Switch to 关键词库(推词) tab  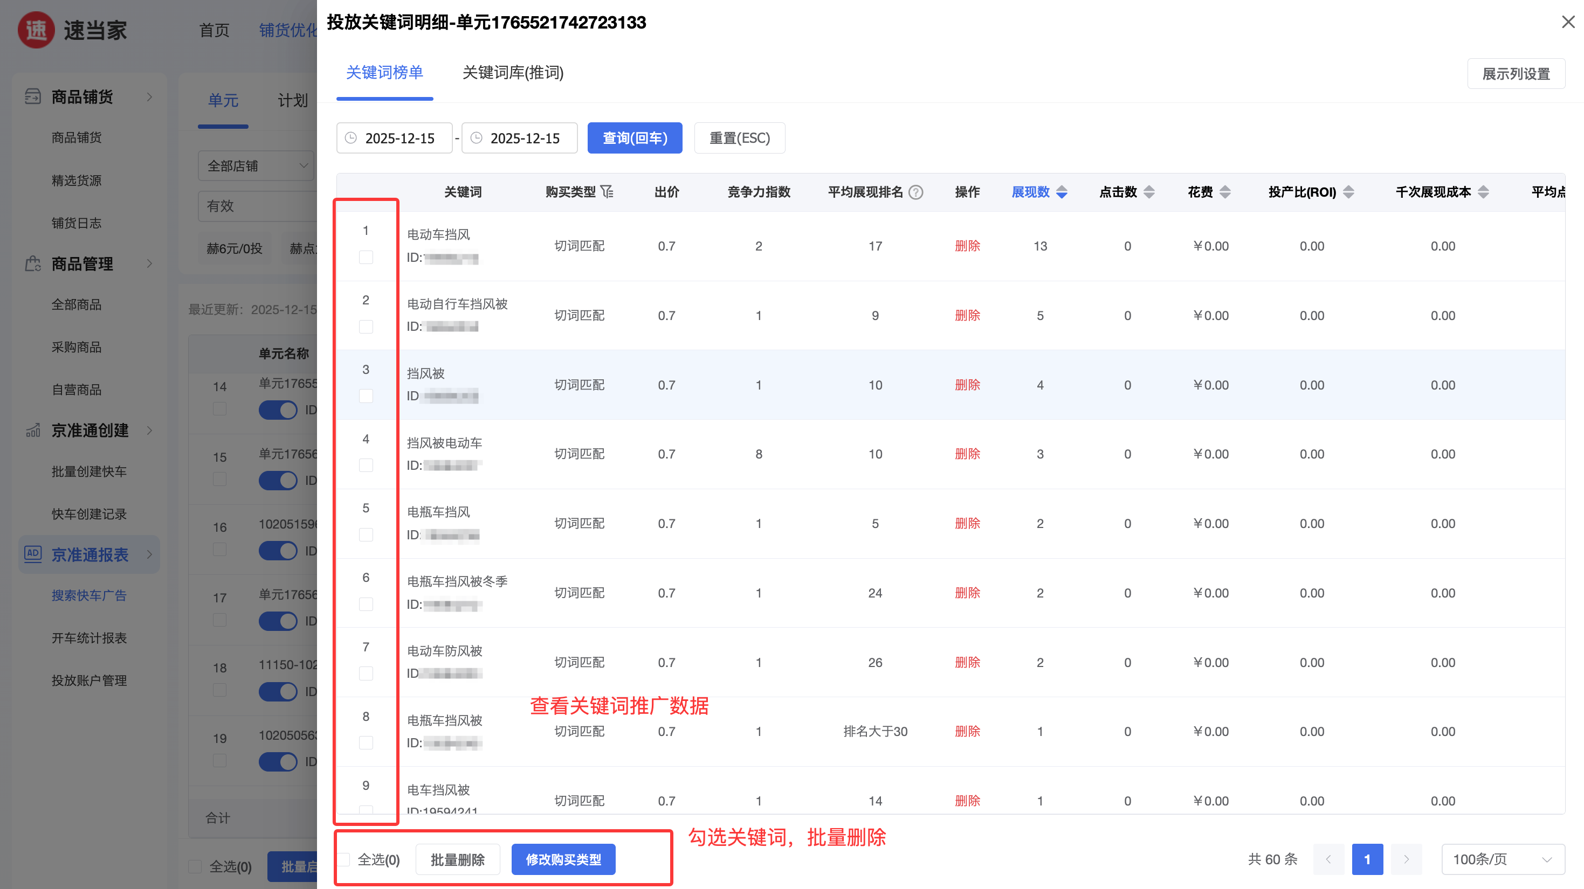click(512, 73)
